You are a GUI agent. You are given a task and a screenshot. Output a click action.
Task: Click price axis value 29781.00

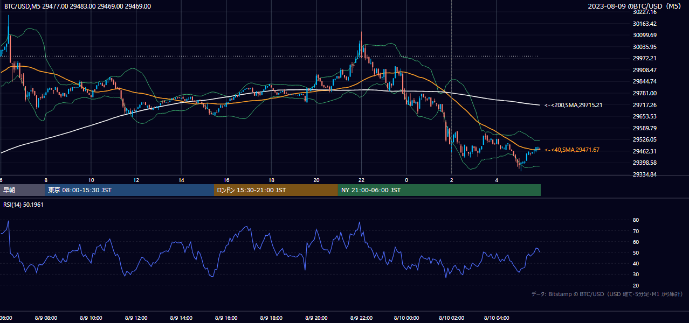pos(645,93)
